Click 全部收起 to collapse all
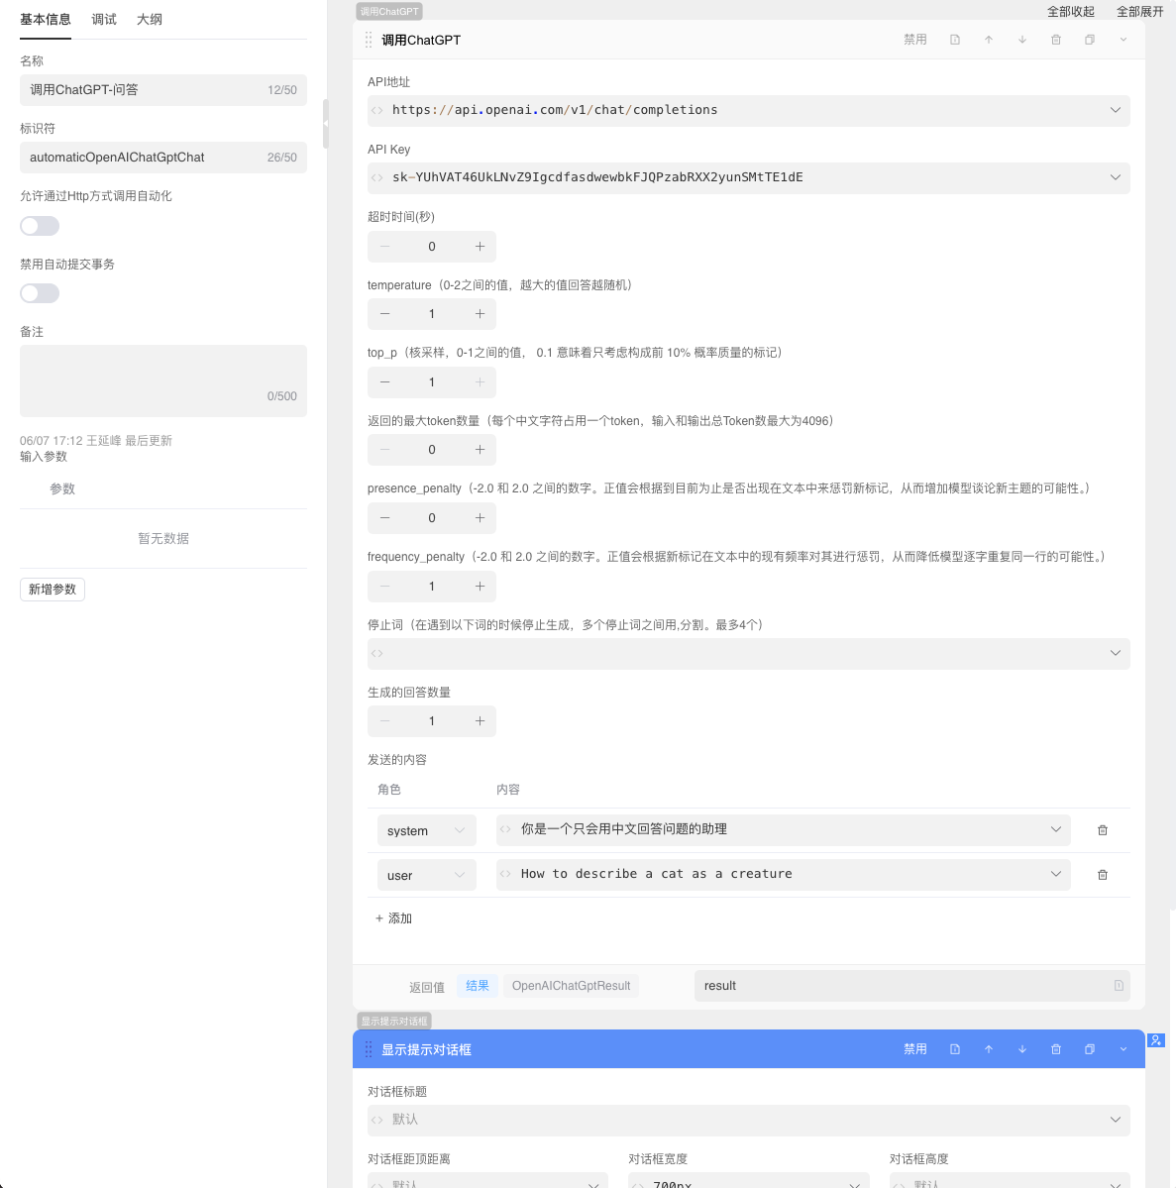The image size is (1176, 1188). click(1071, 12)
